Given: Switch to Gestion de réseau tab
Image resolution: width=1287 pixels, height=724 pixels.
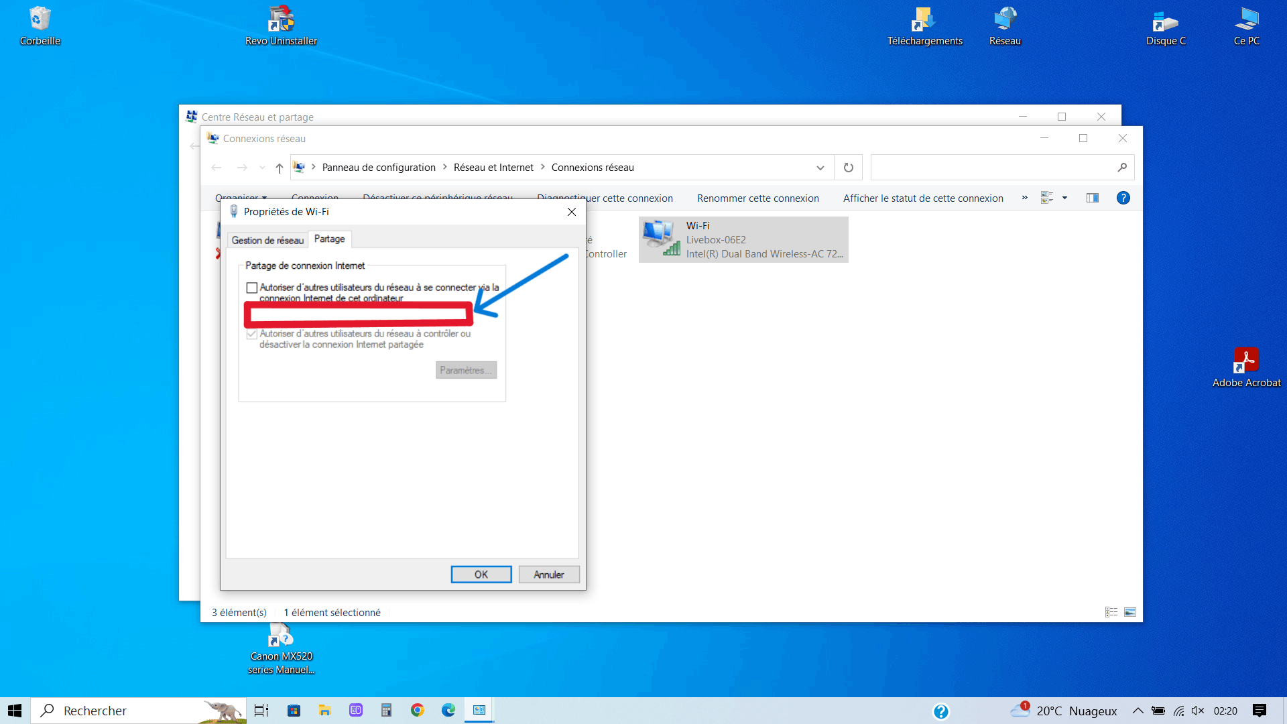Looking at the screenshot, I should coord(267,240).
